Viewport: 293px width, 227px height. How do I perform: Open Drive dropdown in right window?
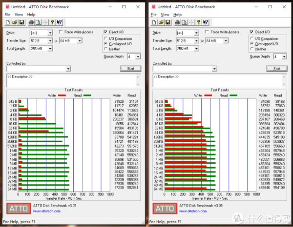point(196,33)
